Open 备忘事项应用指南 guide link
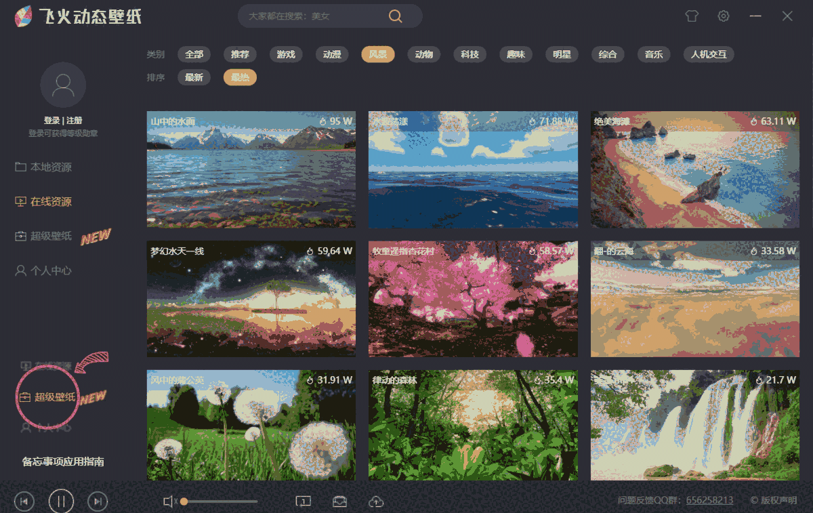The width and height of the screenshot is (813, 513). [x=63, y=461]
